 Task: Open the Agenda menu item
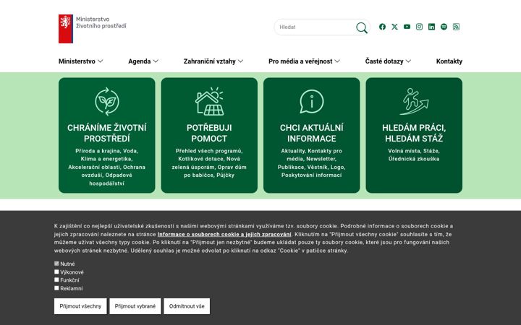click(x=139, y=61)
